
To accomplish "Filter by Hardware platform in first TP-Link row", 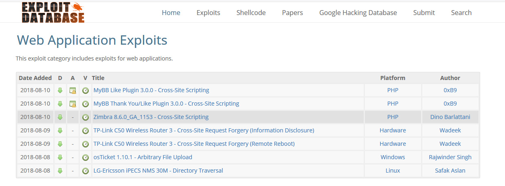I will pyautogui.click(x=393, y=130).
